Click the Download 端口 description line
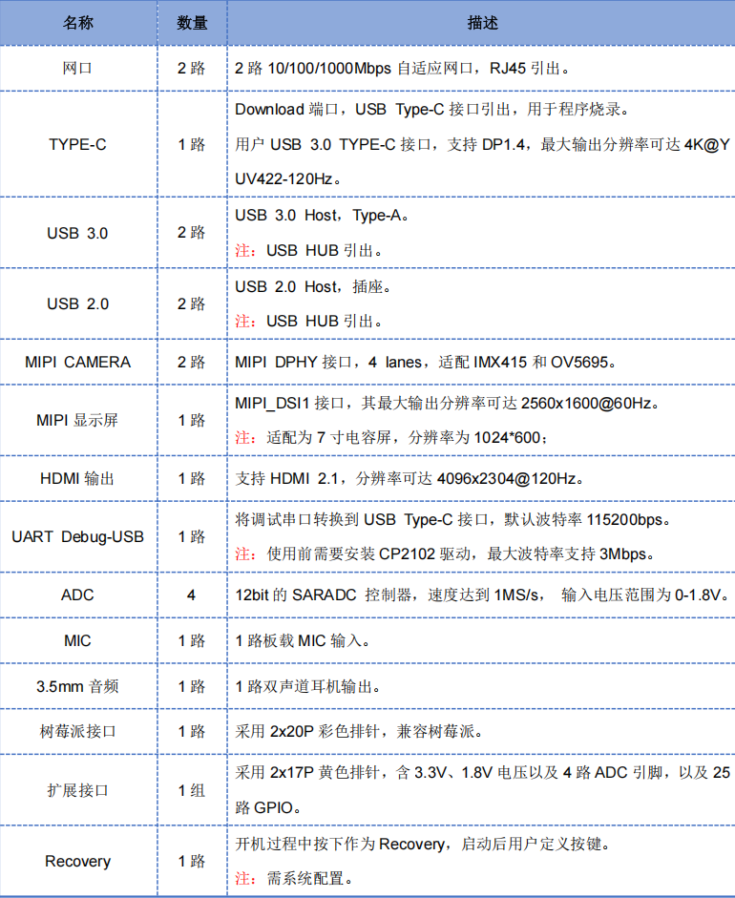 [x=431, y=110]
